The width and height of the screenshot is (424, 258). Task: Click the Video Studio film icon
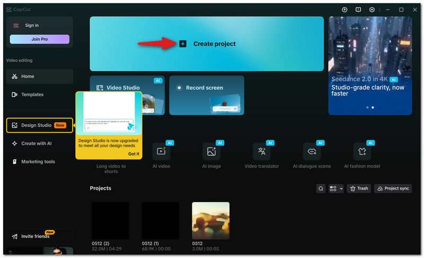pyautogui.click(x=100, y=88)
